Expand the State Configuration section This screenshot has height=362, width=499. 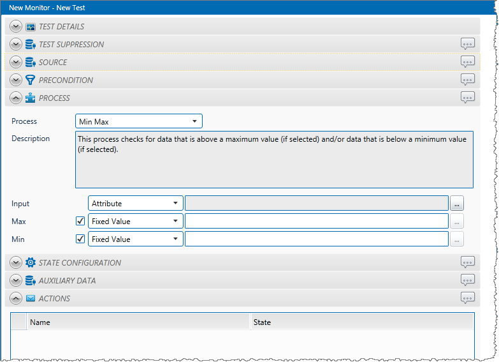pyautogui.click(x=16, y=263)
